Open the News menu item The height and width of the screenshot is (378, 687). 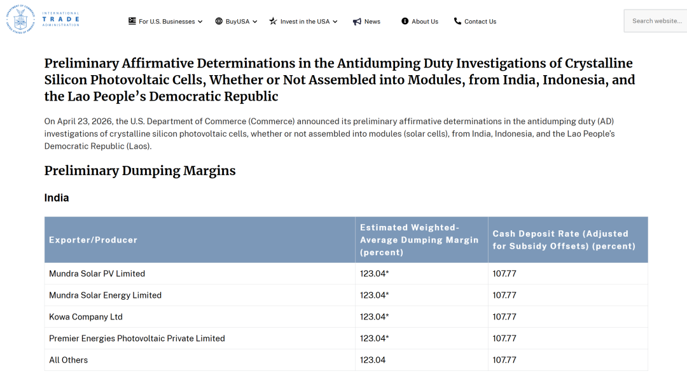pos(372,22)
